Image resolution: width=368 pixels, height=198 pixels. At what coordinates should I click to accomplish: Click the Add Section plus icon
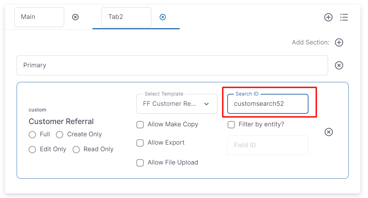pyautogui.click(x=339, y=42)
